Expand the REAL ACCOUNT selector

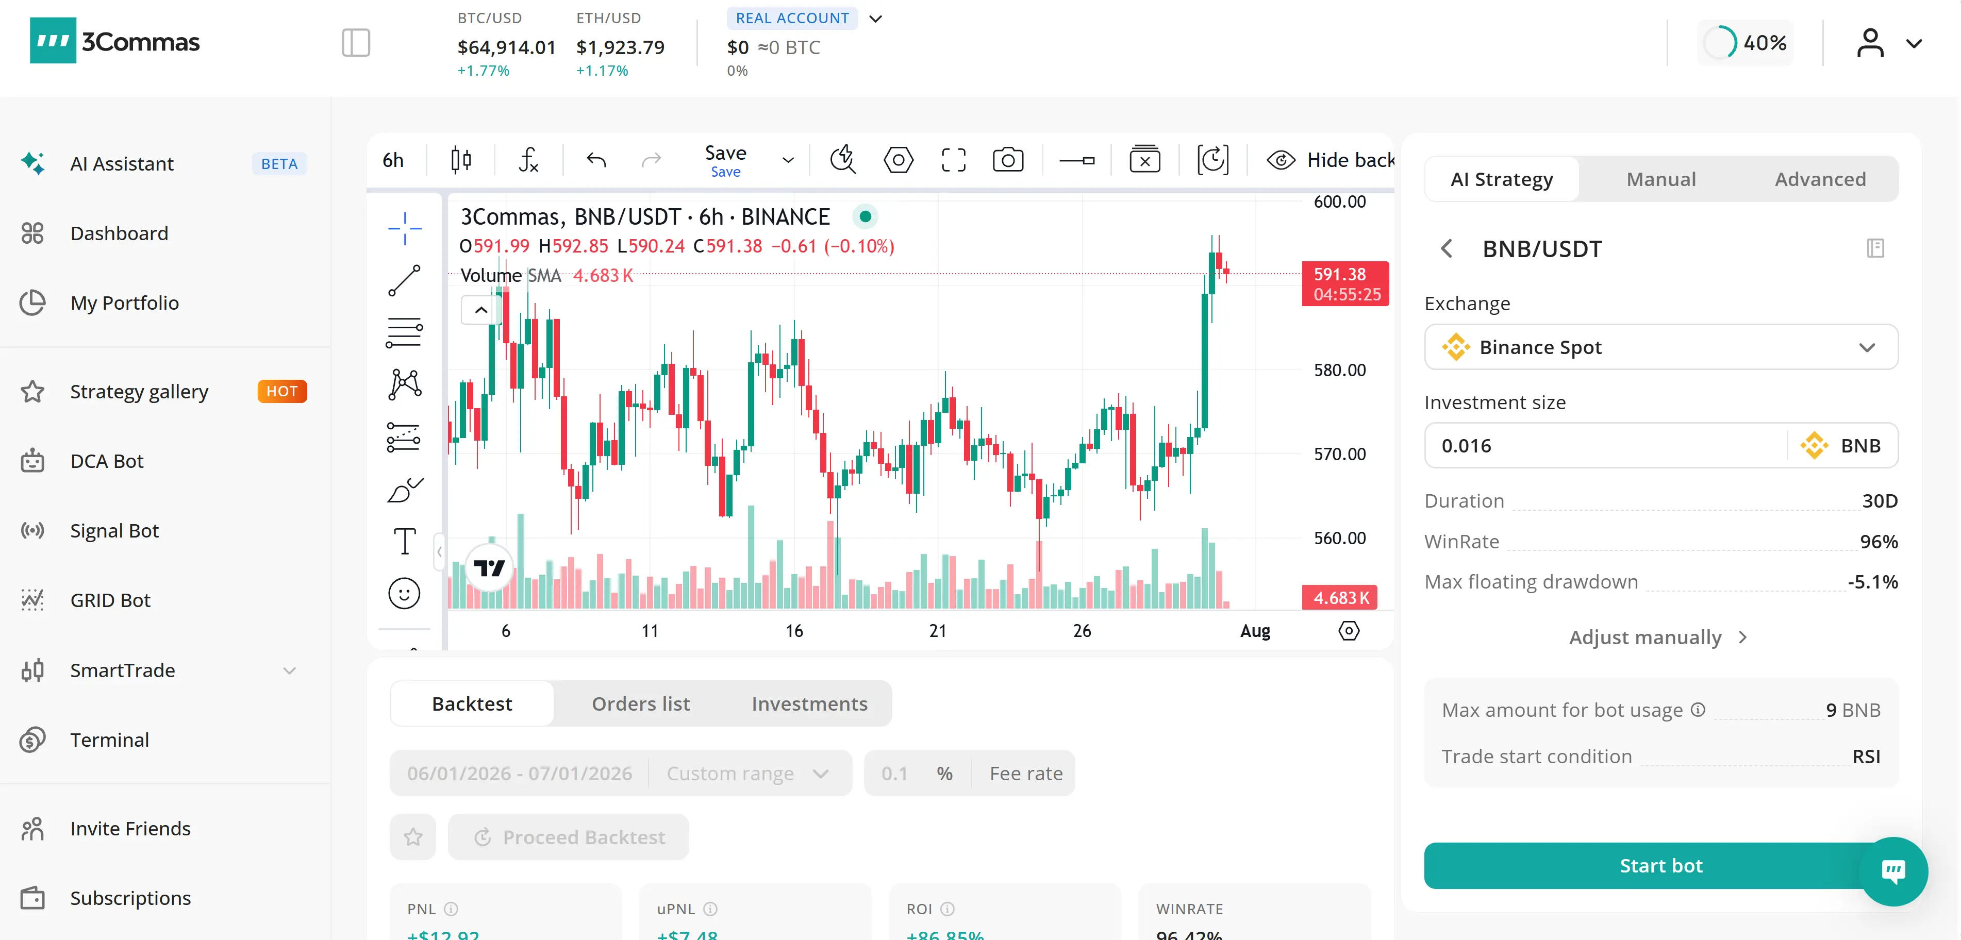[875, 18]
